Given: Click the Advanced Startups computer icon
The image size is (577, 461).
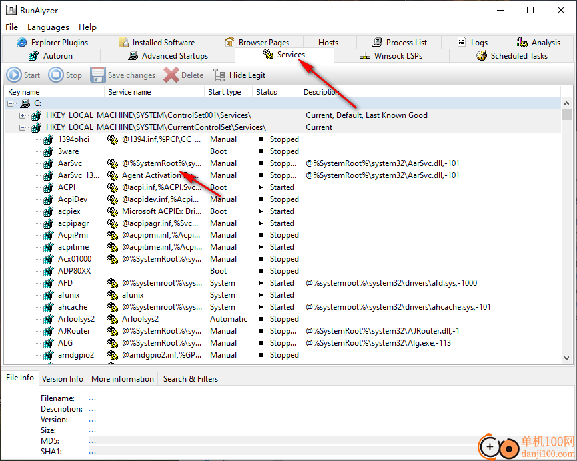Looking at the screenshot, I should coord(133,56).
